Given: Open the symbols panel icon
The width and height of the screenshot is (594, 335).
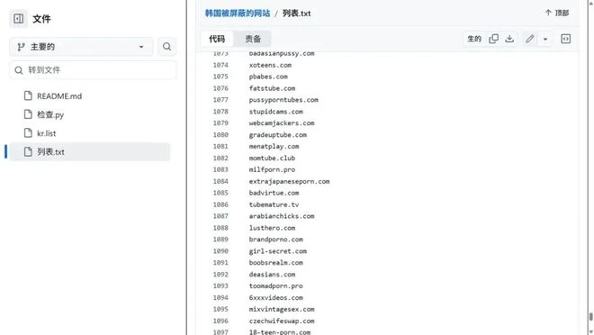Looking at the screenshot, I should tap(565, 39).
